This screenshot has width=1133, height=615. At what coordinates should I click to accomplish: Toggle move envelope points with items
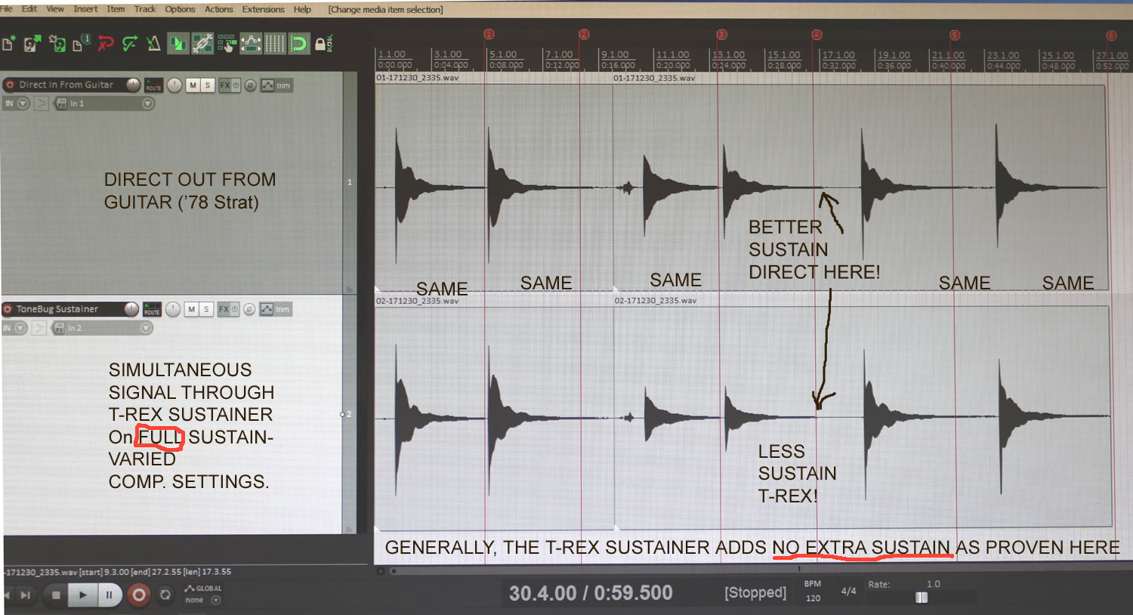pyautogui.click(x=251, y=44)
